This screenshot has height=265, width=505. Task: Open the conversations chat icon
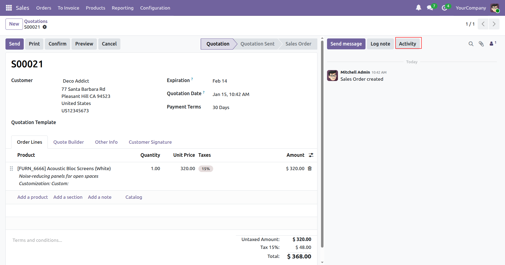[430, 8]
